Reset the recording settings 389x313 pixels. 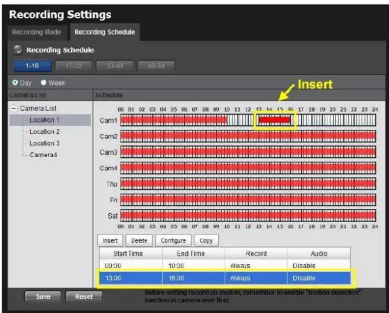point(84,296)
